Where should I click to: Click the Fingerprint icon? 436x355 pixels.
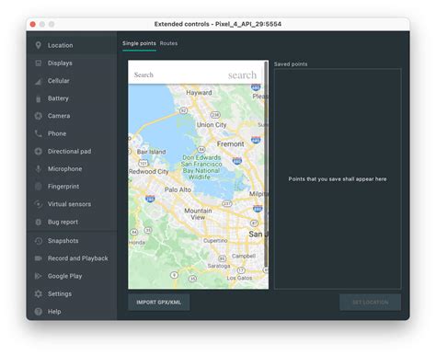click(x=38, y=187)
